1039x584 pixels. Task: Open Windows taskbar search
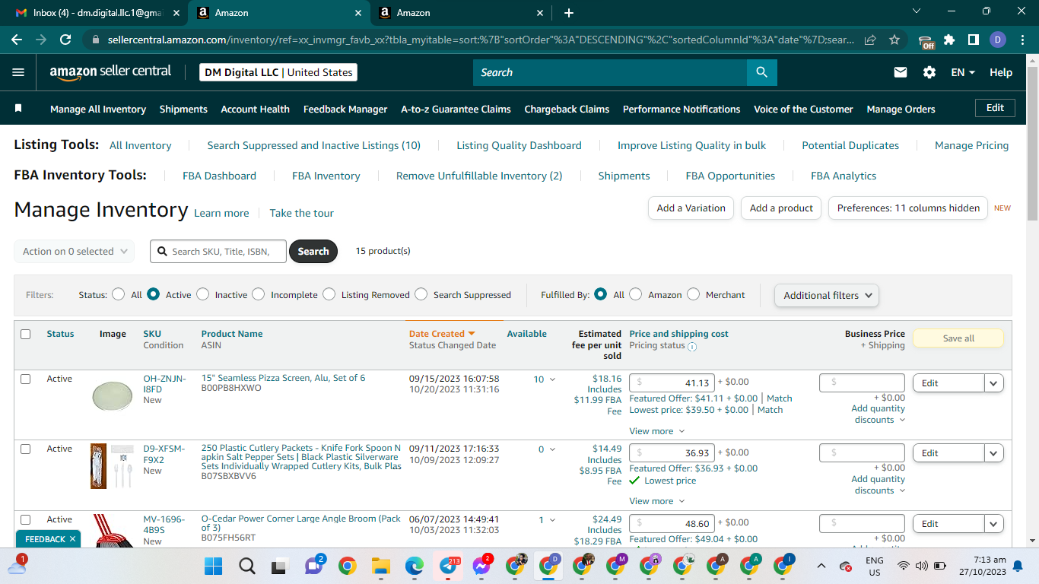247,566
